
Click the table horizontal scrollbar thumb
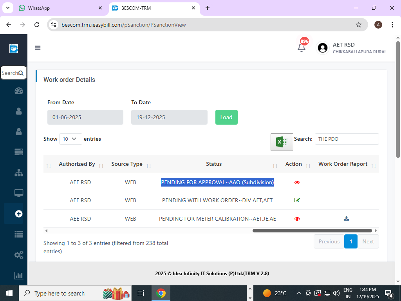coord(312,230)
